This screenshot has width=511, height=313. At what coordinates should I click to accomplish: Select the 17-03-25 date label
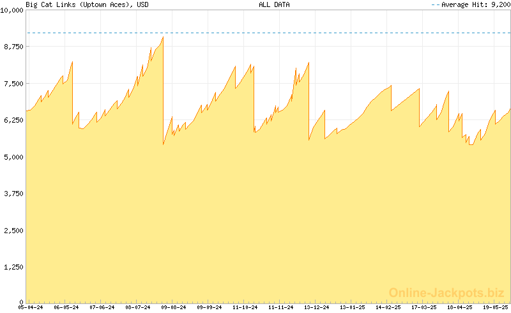(x=424, y=307)
